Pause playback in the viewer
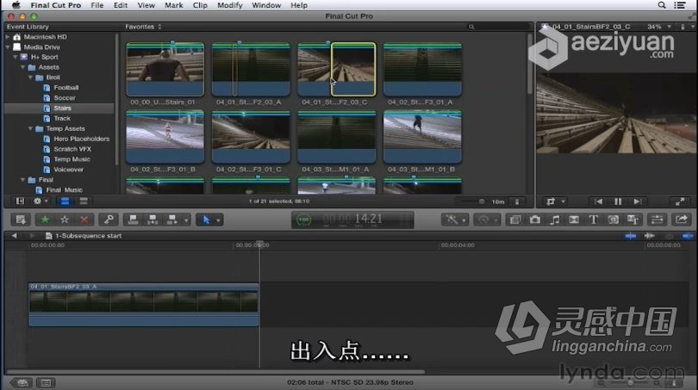This screenshot has height=390, width=698. pyautogui.click(x=618, y=201)
